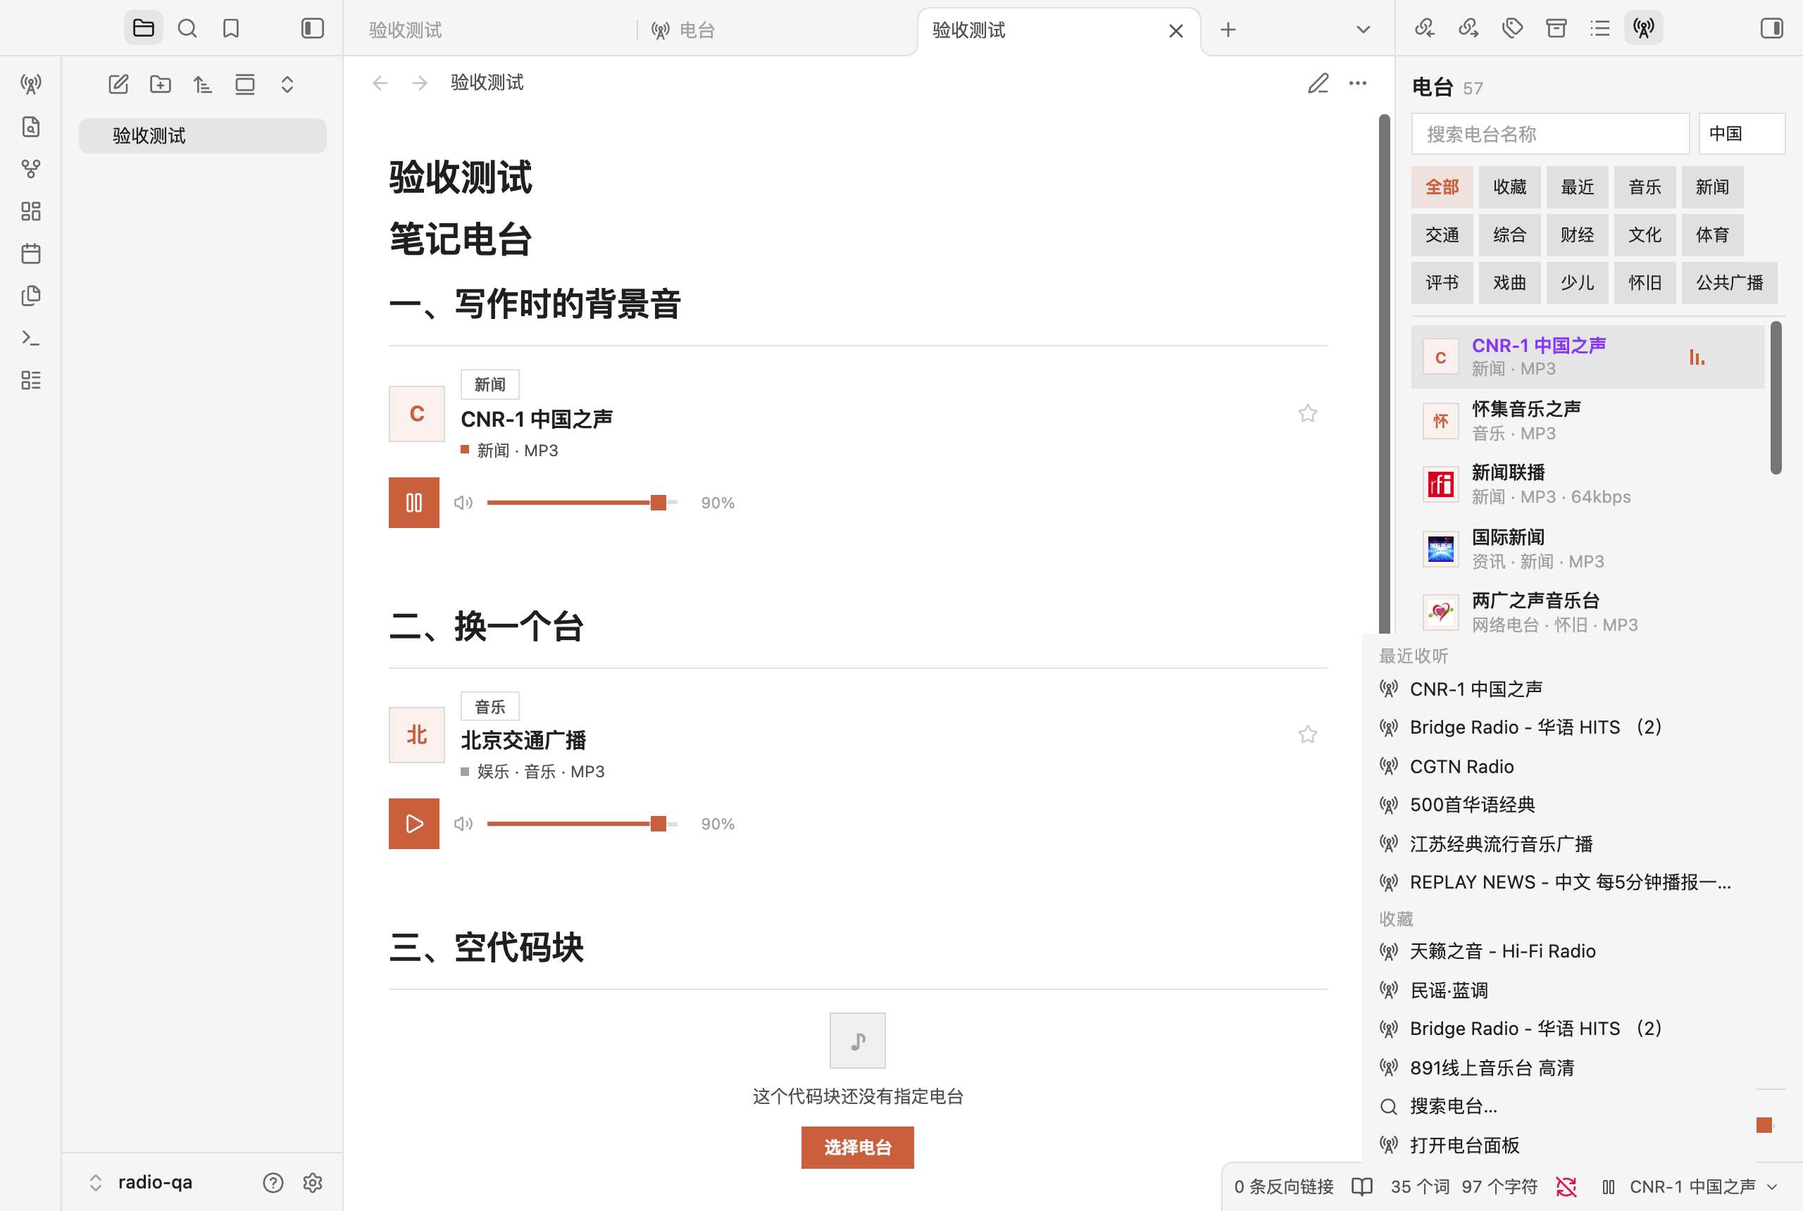Screen dimensions: 1803x1211
Task: Select 怀集音乐之声 station
Action: (1588, 421)
